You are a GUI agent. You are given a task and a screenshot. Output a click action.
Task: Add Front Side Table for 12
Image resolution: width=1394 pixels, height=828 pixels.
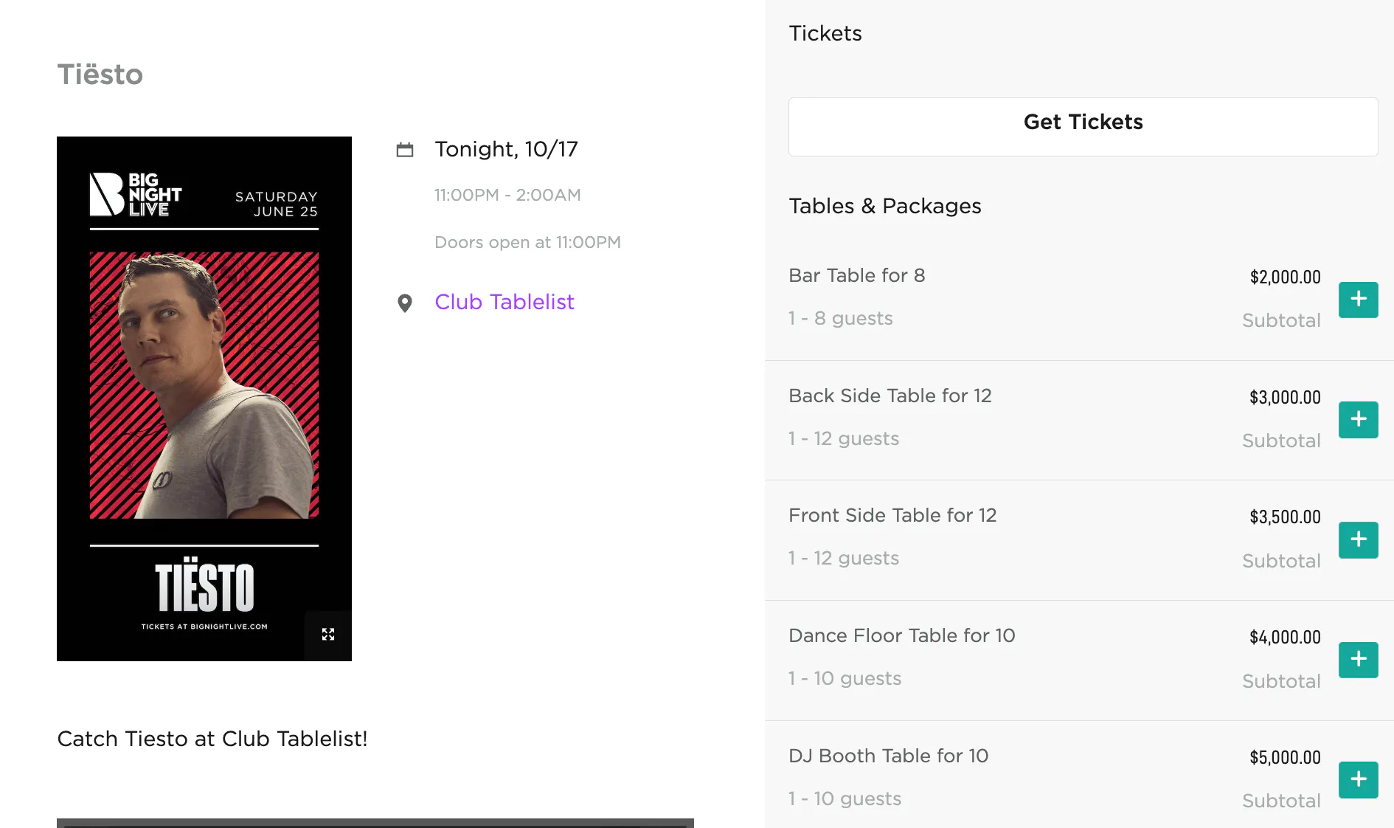(1358, 539)
